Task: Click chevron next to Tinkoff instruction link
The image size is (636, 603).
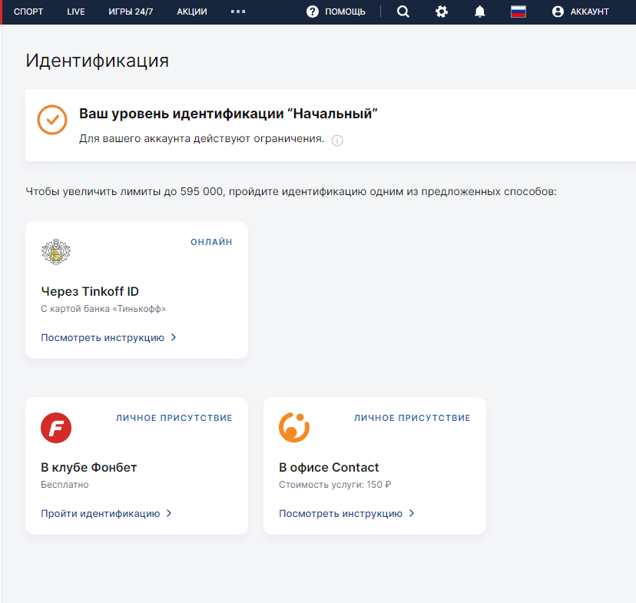Action: point(174,337)
